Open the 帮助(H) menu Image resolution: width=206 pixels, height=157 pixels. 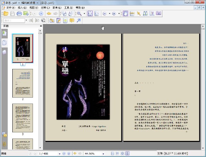80,8
